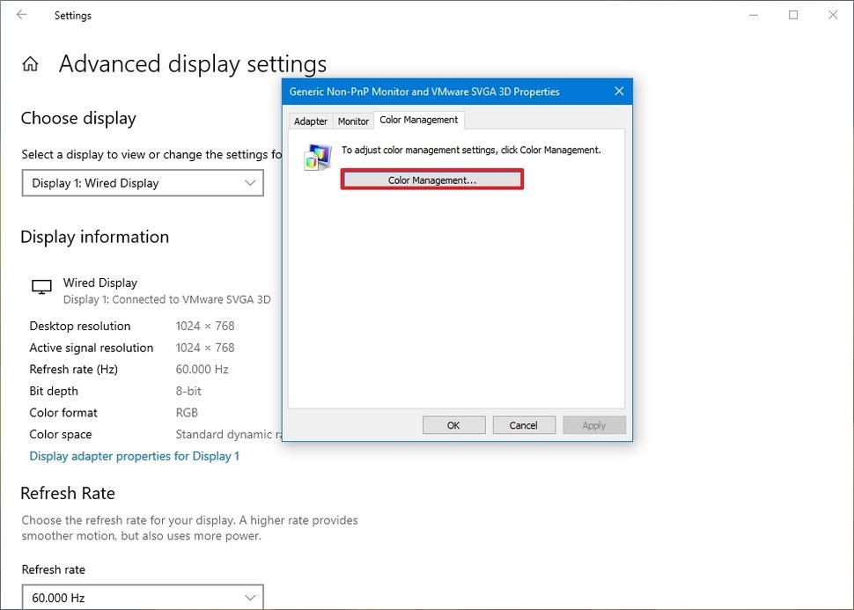Switch to the Adapter tab
Image resolution: width=854 pixels, height=610 pixels.
pos(310,121)
